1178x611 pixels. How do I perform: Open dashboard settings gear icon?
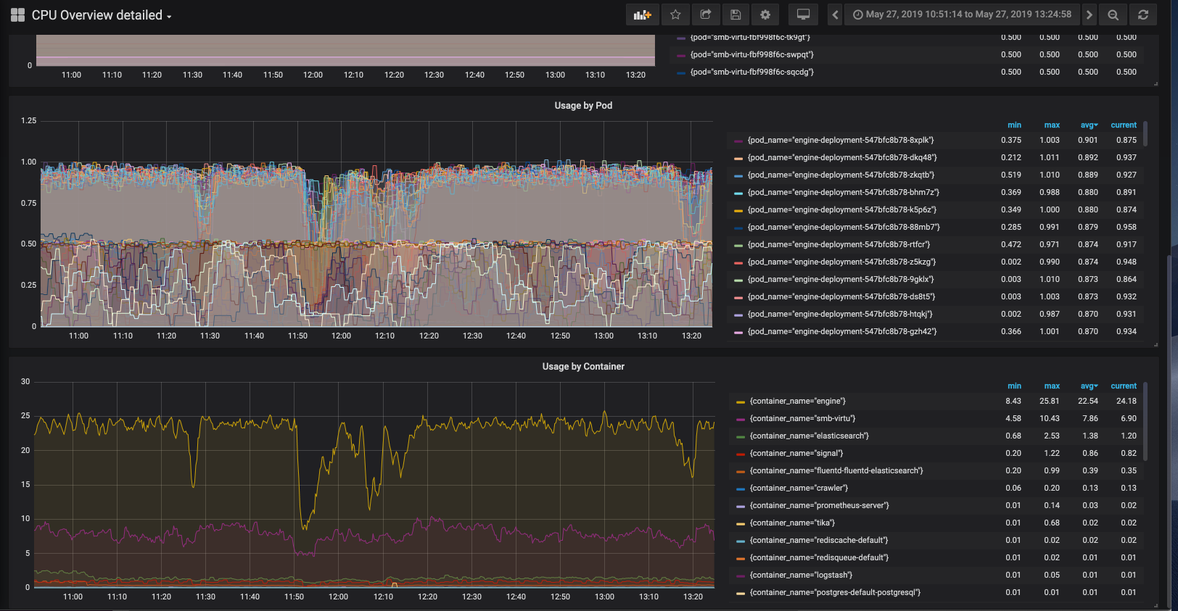point(765,14)
